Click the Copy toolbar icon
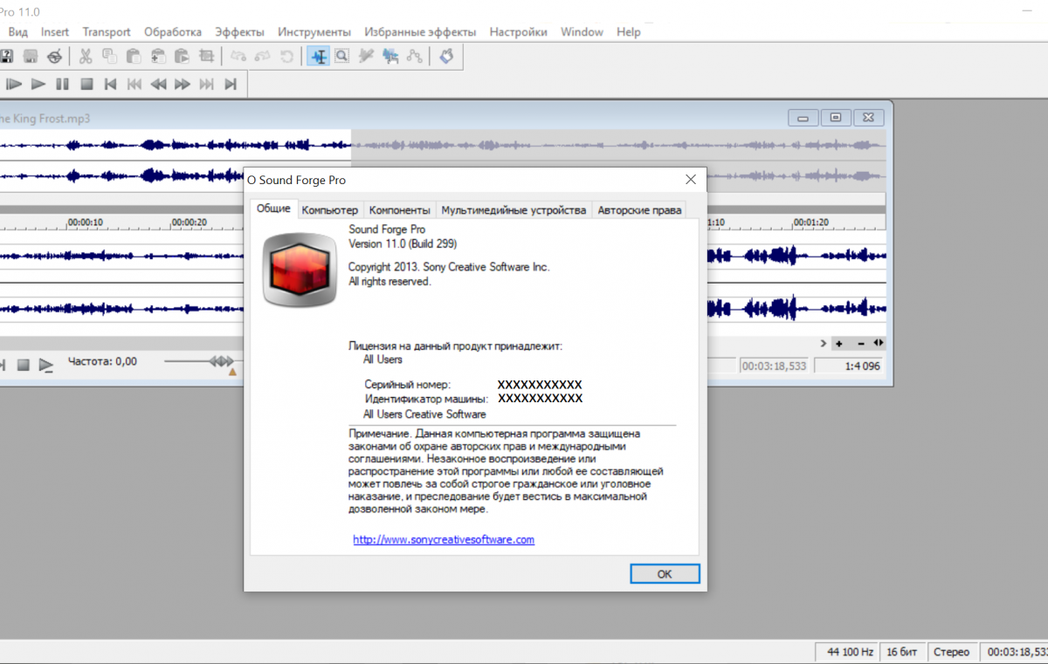Screen dimensions: 1048x664 tap(109, 57)
